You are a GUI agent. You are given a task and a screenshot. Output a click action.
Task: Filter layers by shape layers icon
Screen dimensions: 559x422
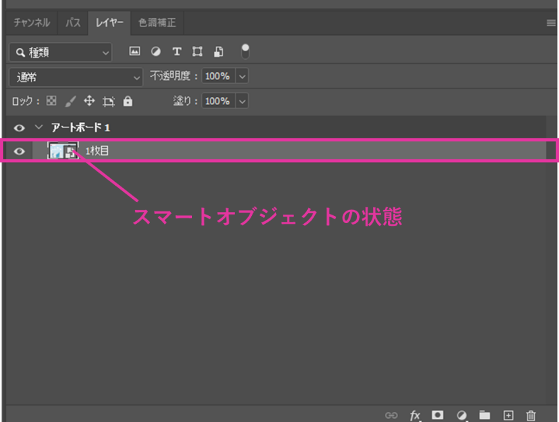(x=197, y=52)
